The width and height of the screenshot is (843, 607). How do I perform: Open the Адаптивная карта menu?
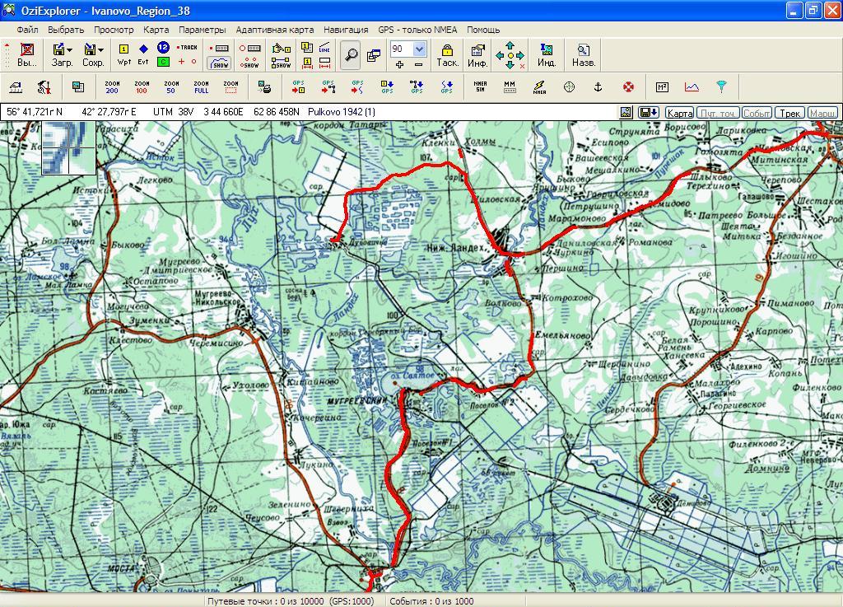274,30
